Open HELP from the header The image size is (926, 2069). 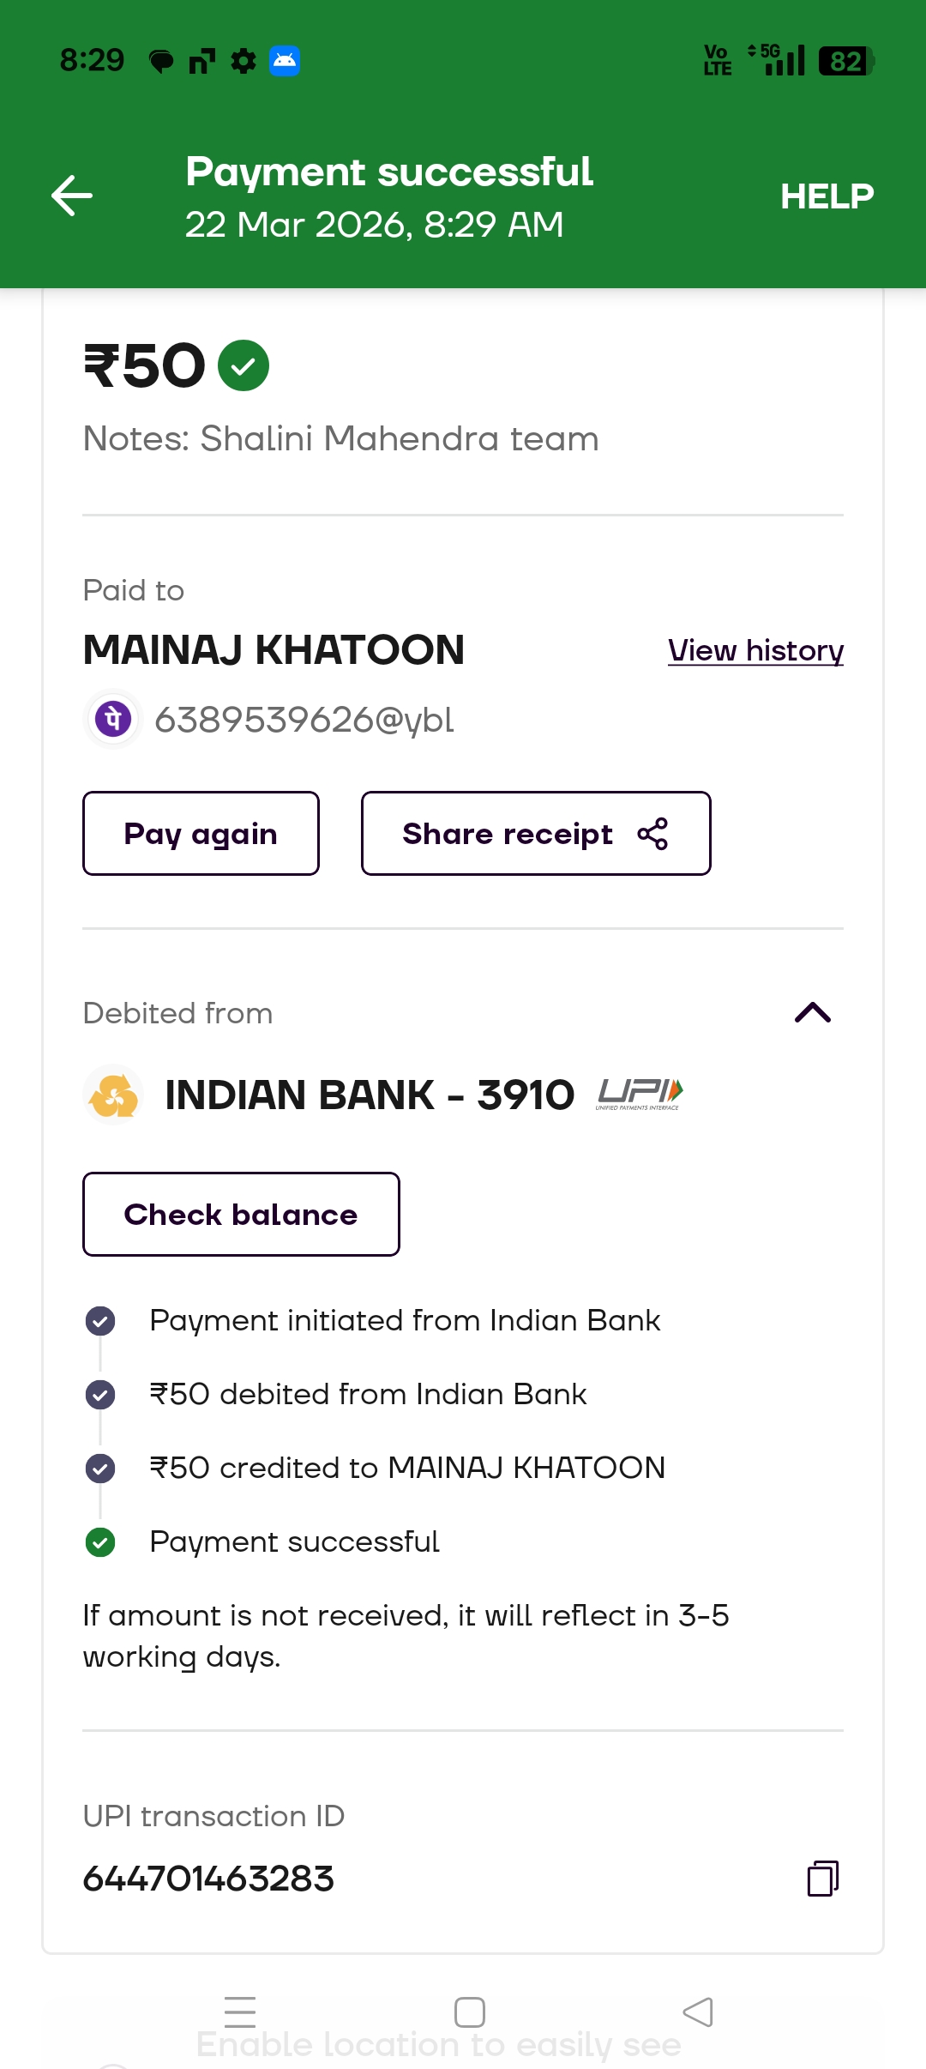827,196
